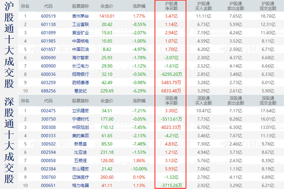
Task: Click net buy value -3715.26万
Action: pyautogui.click(x=171, y=186)
